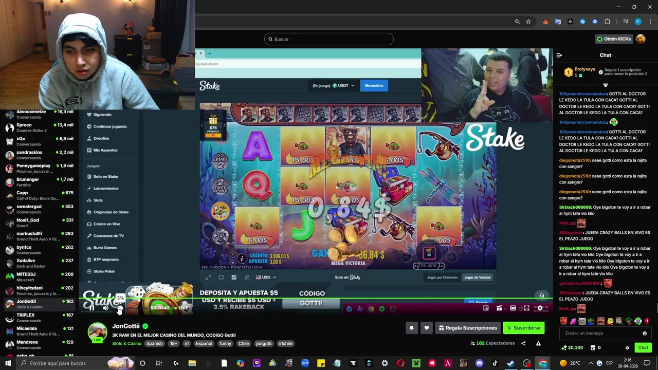658x370 pixels.
Task: Select the Jugar de Verdad option
Action: click(478, 277)
